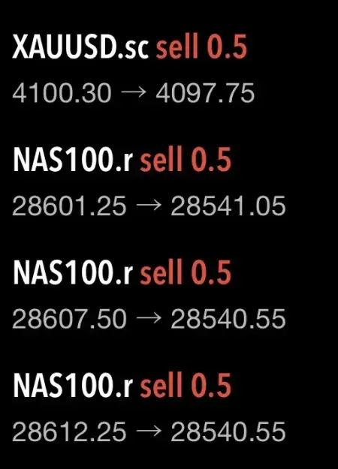Screen dimensions: 338x469
Task: Select the red sell 0.5 label beside XAUUSD.sc
Action: [x=201, y=47]
